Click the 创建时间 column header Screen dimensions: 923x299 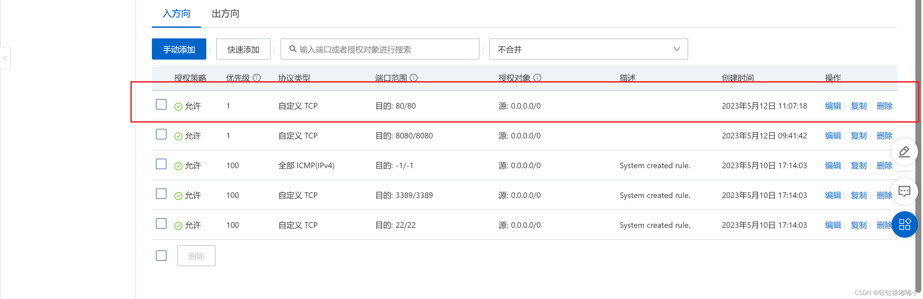[x=737, y=77]
